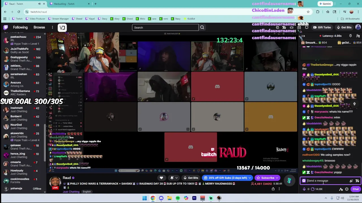362x203 pixels.
Task: Click the Following tab
Action: click(20, 27)
